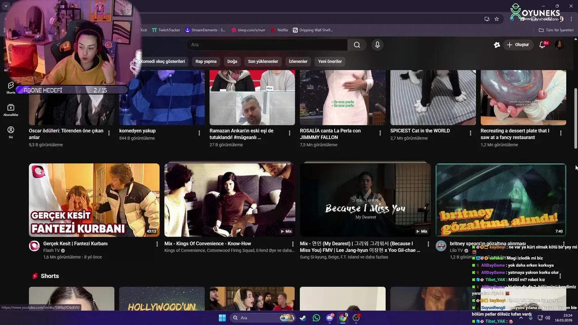Click the volume icon in system tray
The height and width of the screenshot is (325, 578).
[x=548, y=318]
